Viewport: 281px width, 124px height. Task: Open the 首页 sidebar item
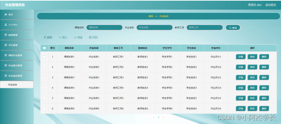coord(17,15)
